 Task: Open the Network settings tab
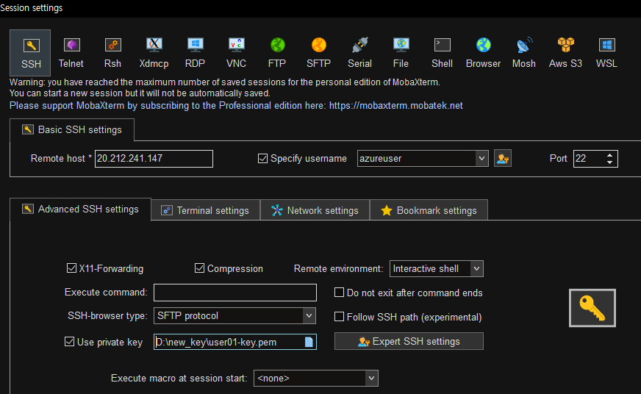[x=315, y=210]
